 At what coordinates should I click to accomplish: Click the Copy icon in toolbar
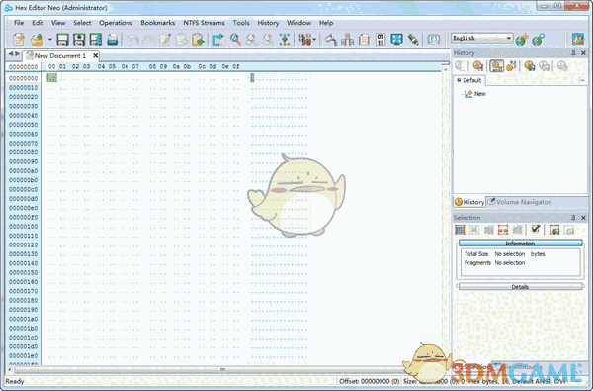pos(182,39)
